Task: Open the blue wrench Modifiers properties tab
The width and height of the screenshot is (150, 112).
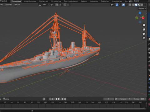Action: [x=149, y=79]
